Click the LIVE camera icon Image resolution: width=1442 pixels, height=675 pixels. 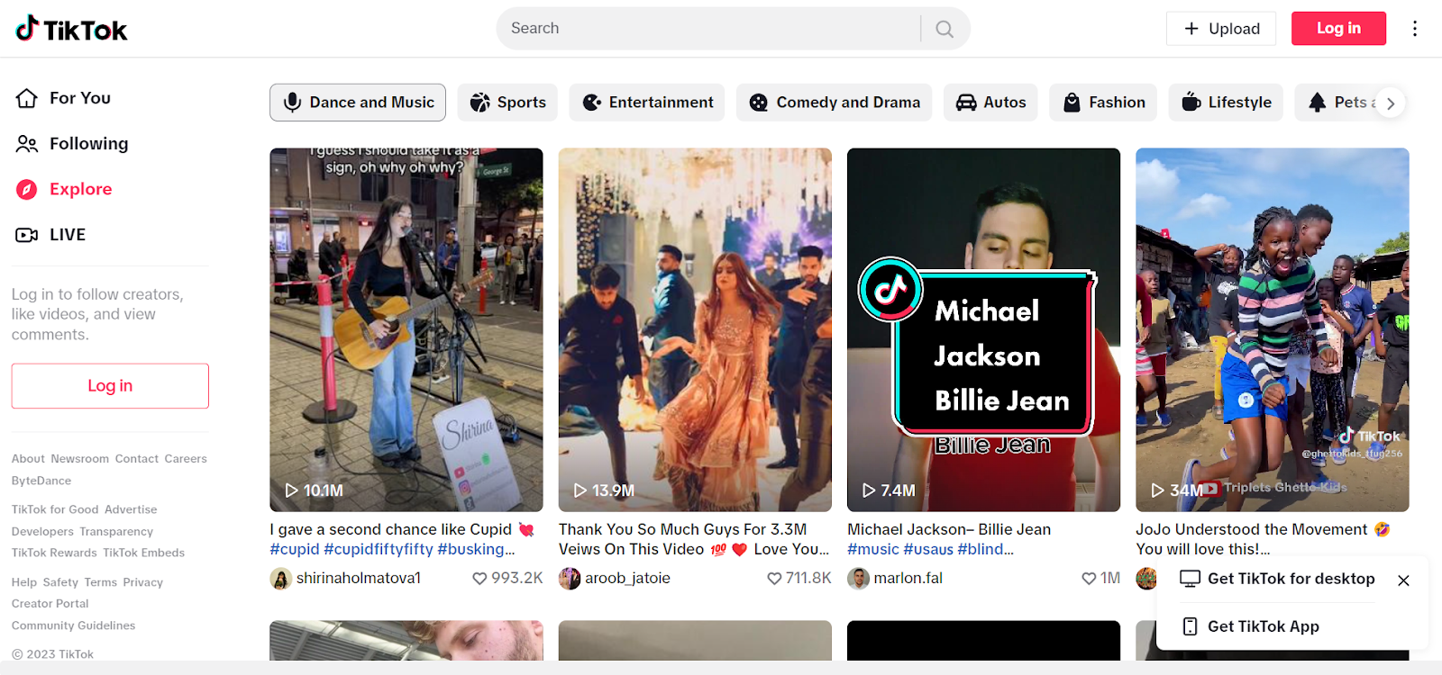click(27, 235)
